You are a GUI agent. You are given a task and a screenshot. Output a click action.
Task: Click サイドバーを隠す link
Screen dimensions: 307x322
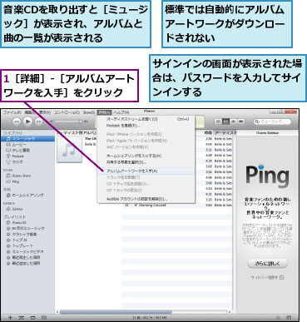[x=267, y=277]
